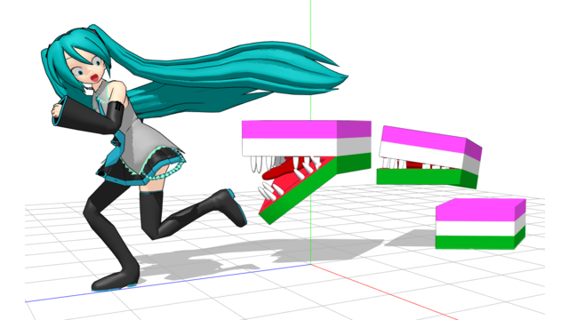Select the floating box monster with slightly open mouth

[430, 157]
